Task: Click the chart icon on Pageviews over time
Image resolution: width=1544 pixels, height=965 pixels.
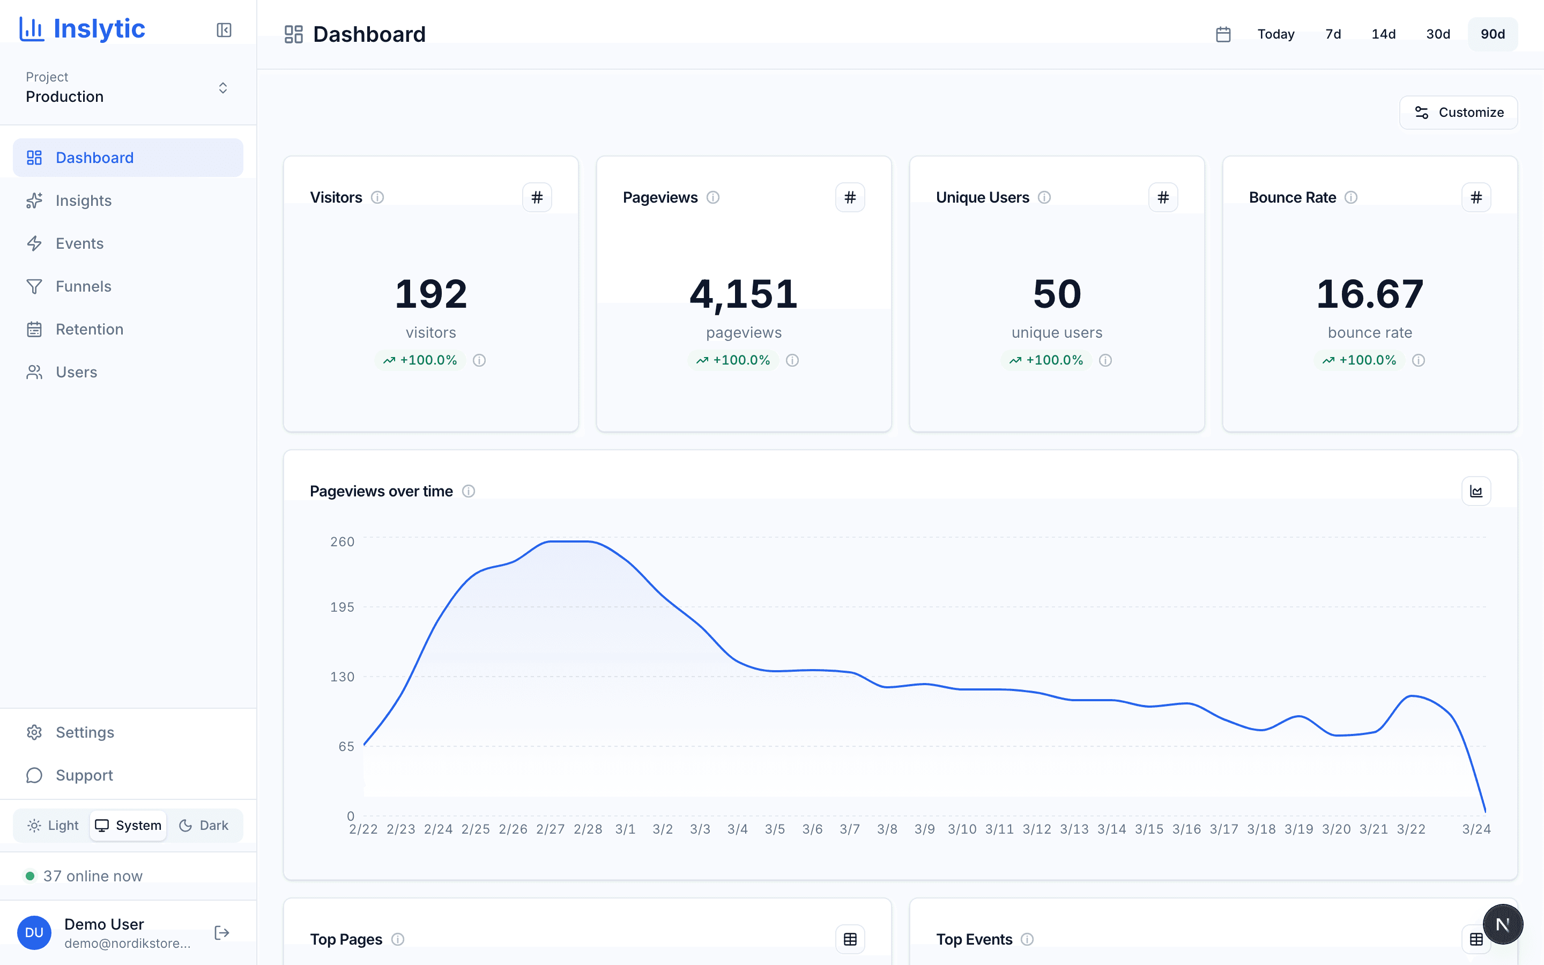Action: (1476, 491)
